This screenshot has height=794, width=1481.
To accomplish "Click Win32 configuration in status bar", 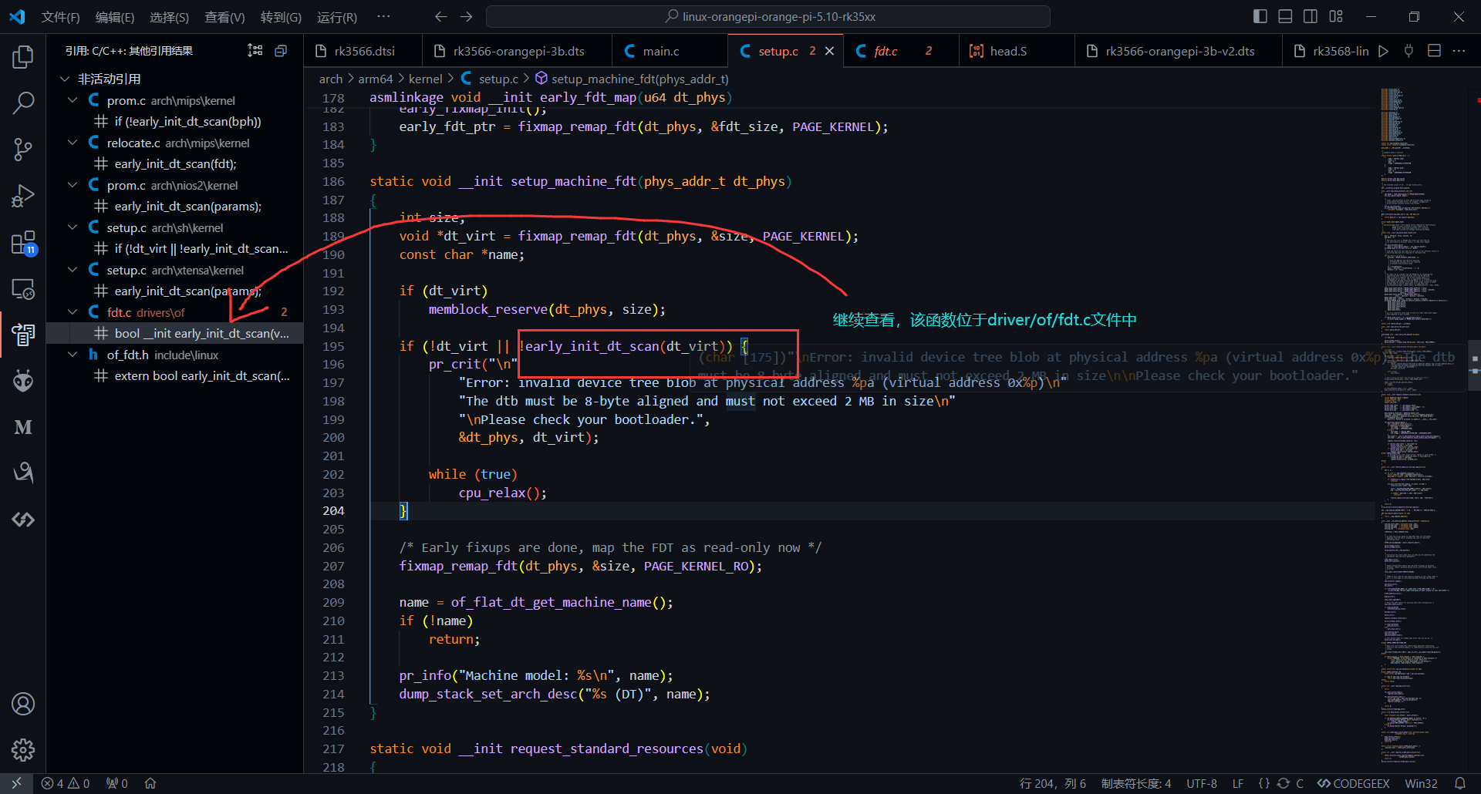I will (1421, 783).
